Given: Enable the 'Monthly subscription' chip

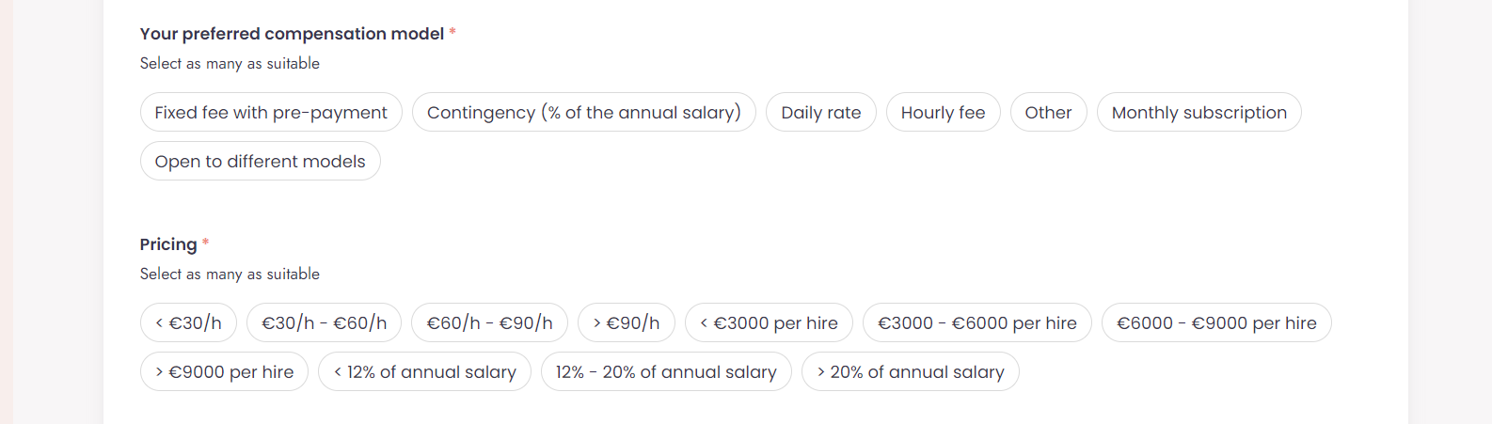Looking at the screenshot, I should point(1198,113).
